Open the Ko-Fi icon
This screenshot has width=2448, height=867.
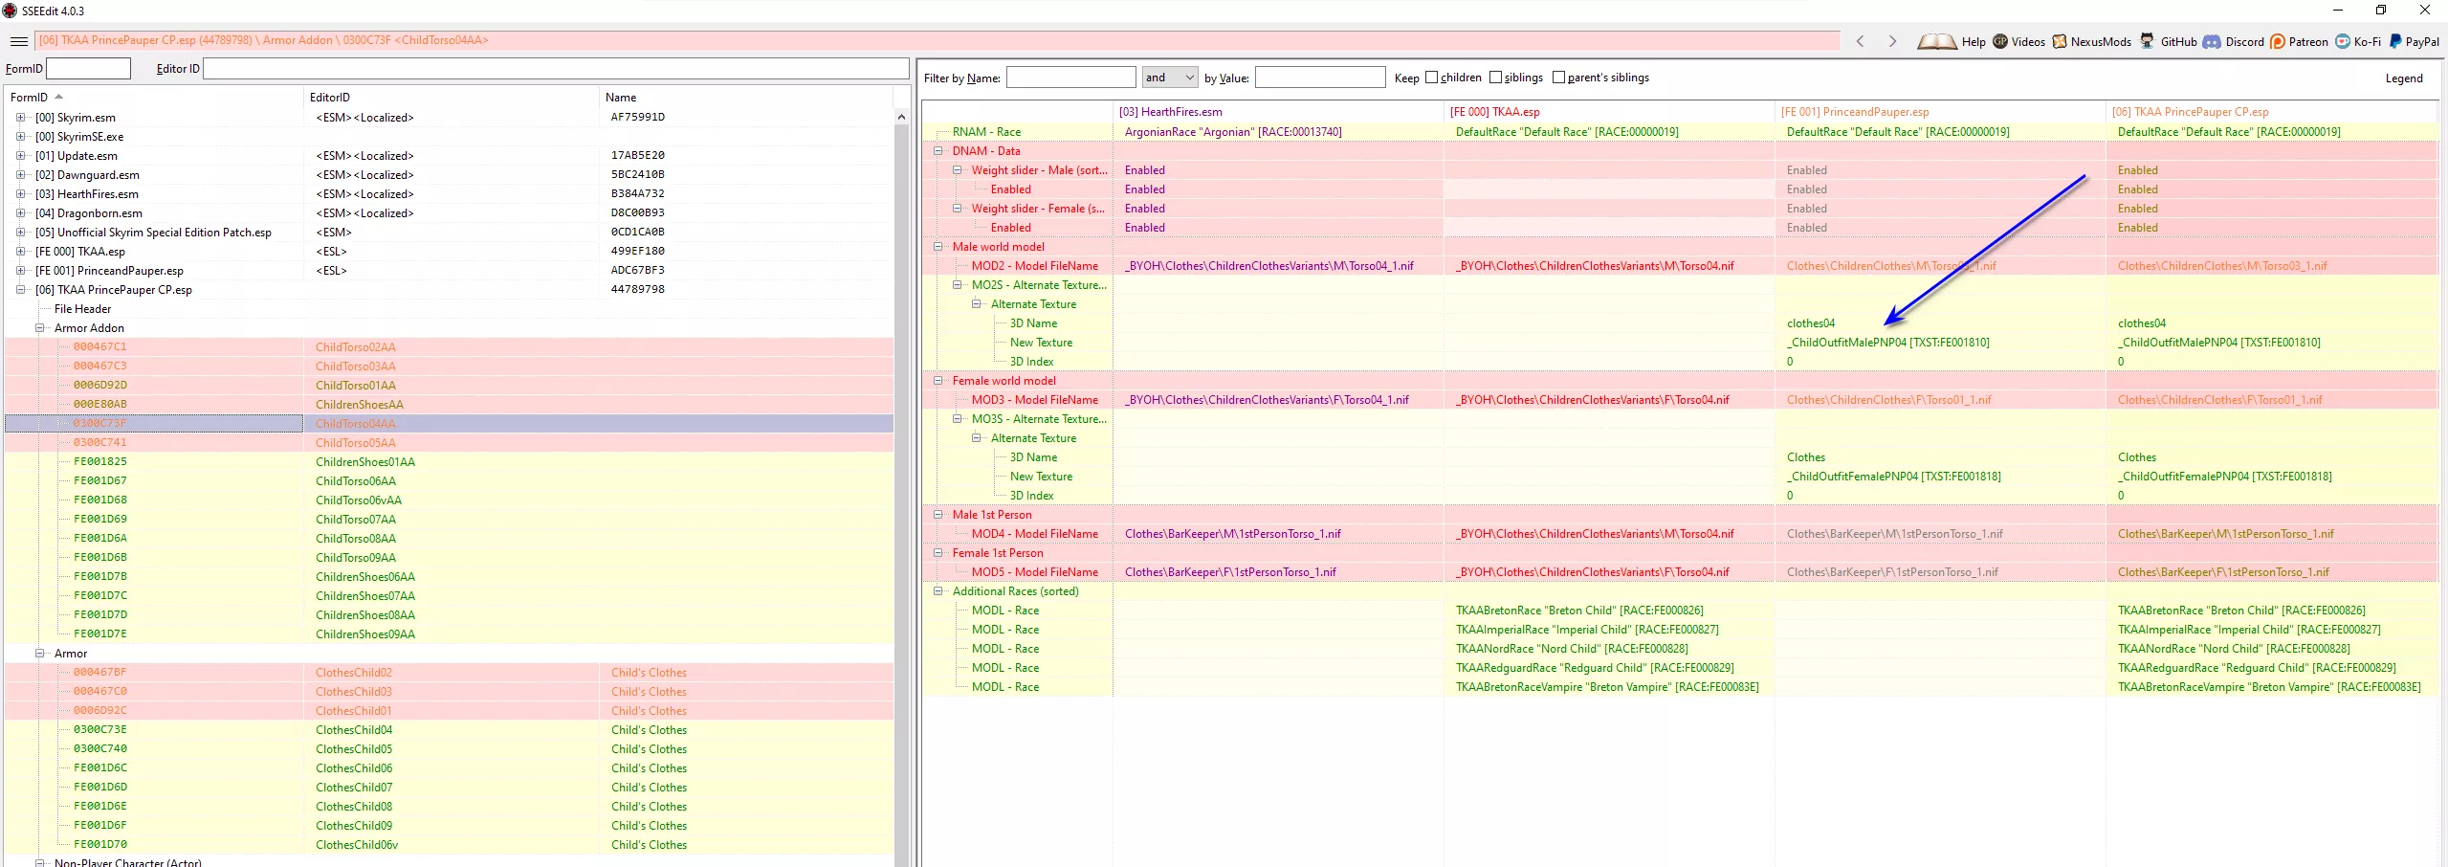[x=2343, y=41]
